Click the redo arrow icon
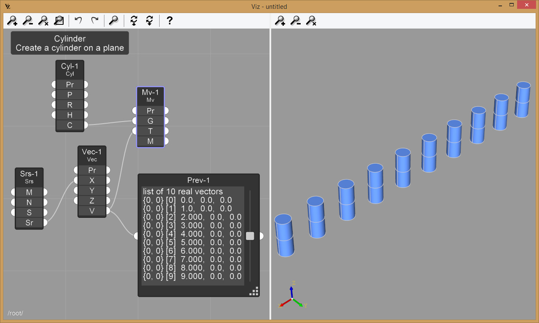539x323 pixels. [95, 21]
